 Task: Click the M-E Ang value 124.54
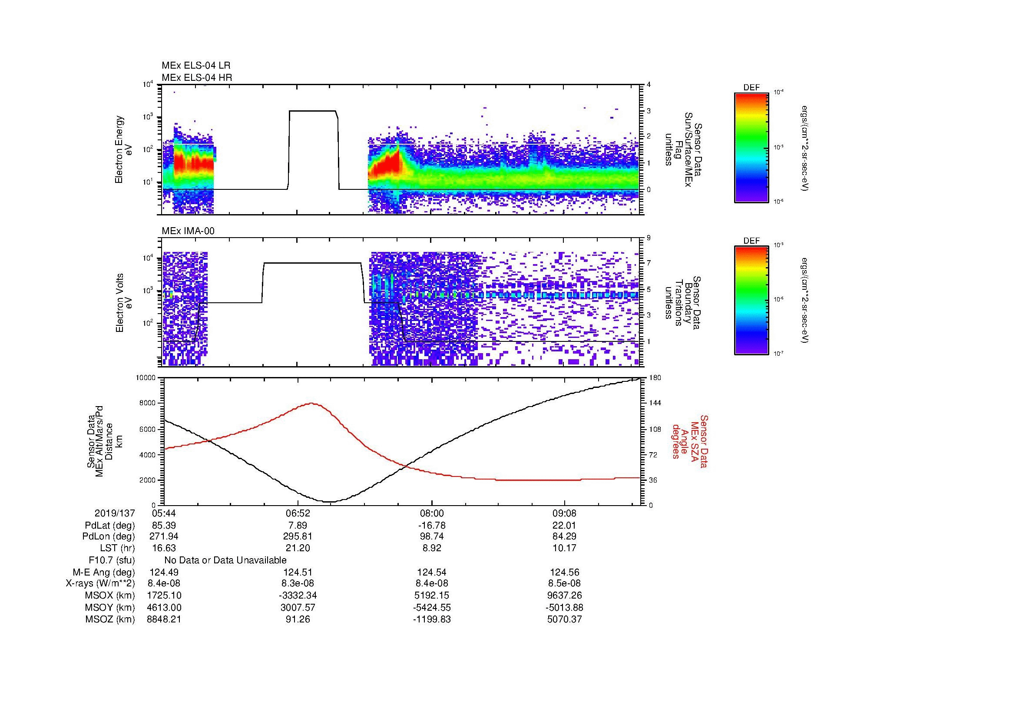click(431, 572)
